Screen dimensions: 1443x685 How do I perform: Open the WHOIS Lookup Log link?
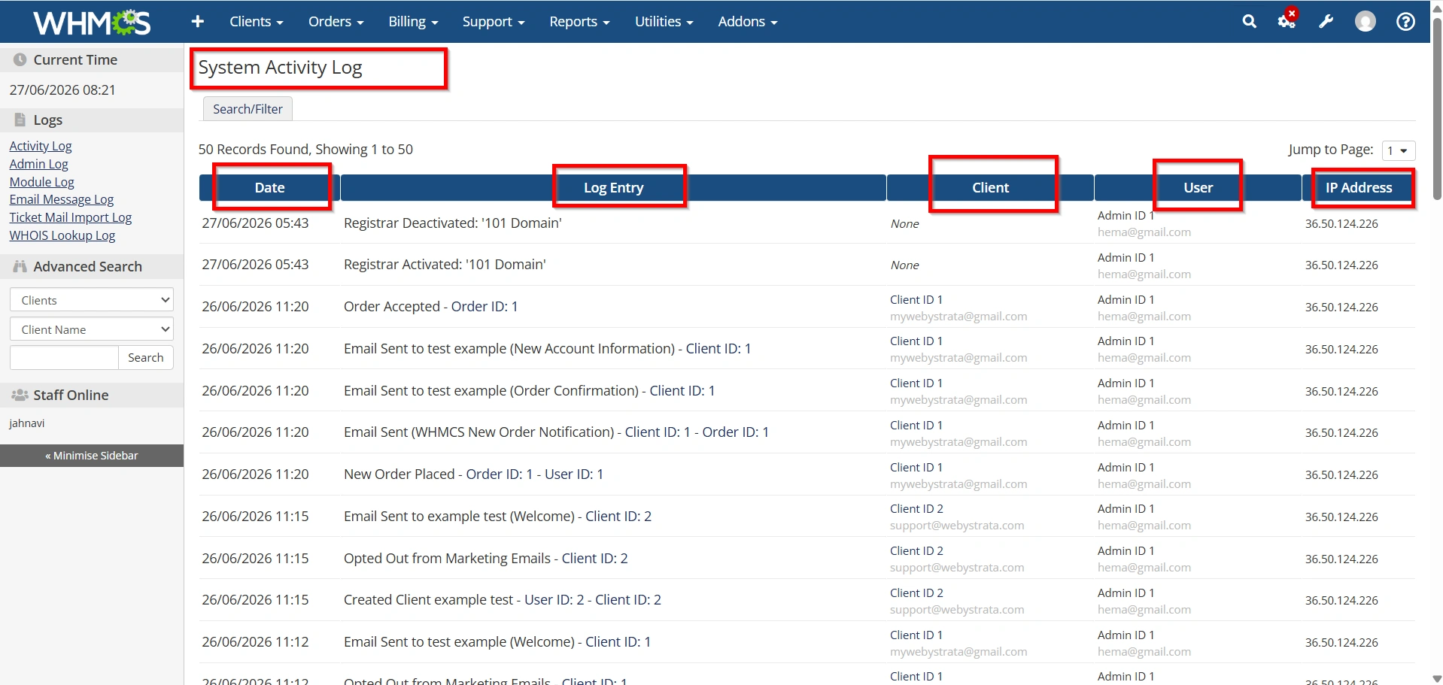tap(62, 235)
